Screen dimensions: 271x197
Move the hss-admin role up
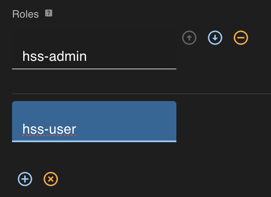tap(189, 38)
